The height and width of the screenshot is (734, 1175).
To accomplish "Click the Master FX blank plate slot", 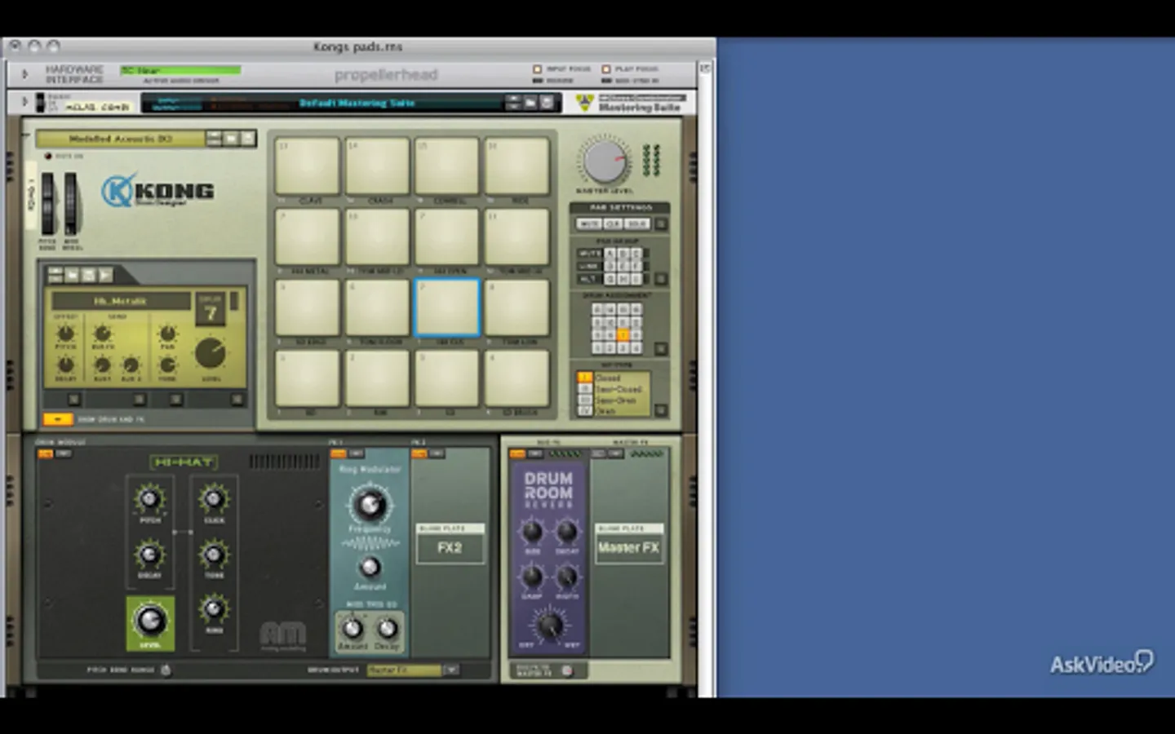I will (629, 544).
